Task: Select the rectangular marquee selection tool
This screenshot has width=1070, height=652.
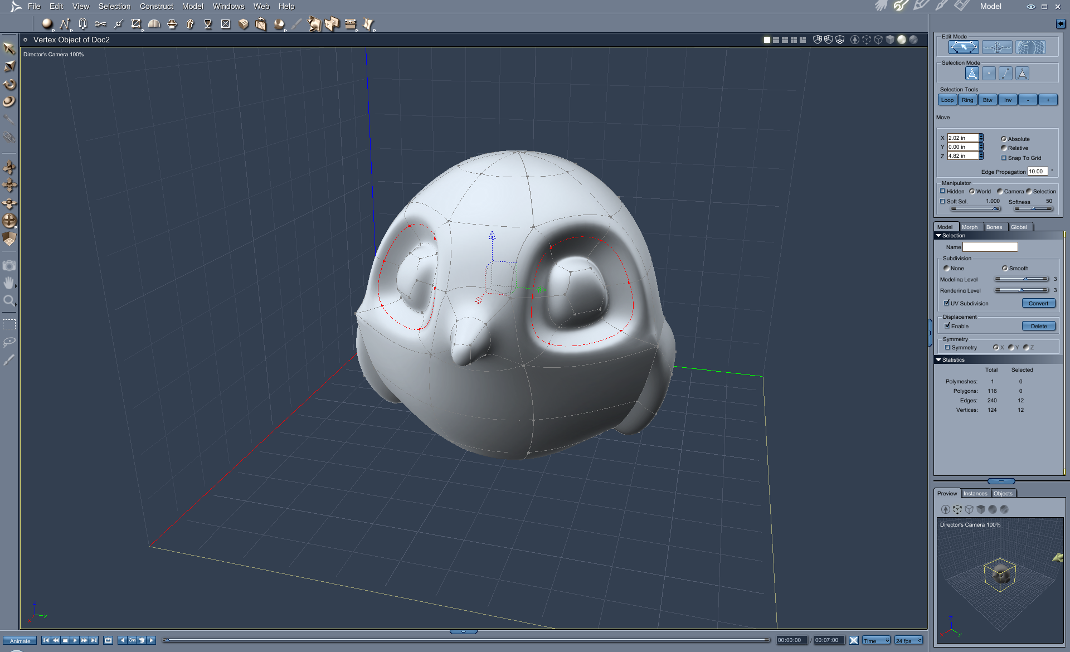Action: click(x=9, y=324)
